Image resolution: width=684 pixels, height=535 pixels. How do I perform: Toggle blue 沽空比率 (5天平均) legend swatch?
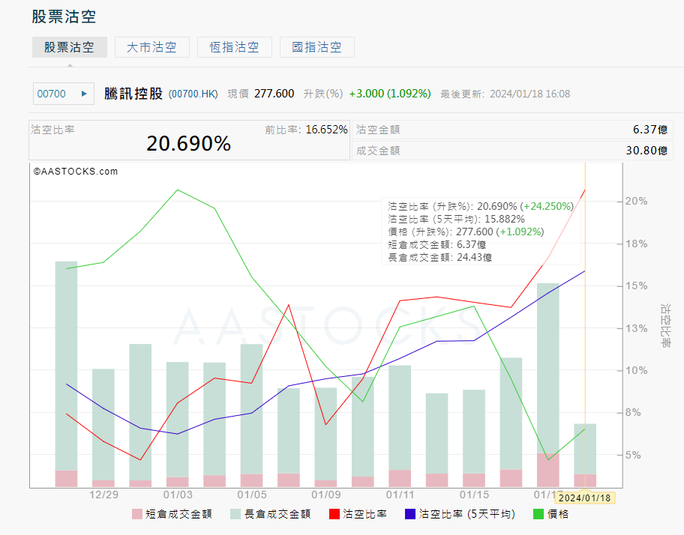(x=410, y=514)
